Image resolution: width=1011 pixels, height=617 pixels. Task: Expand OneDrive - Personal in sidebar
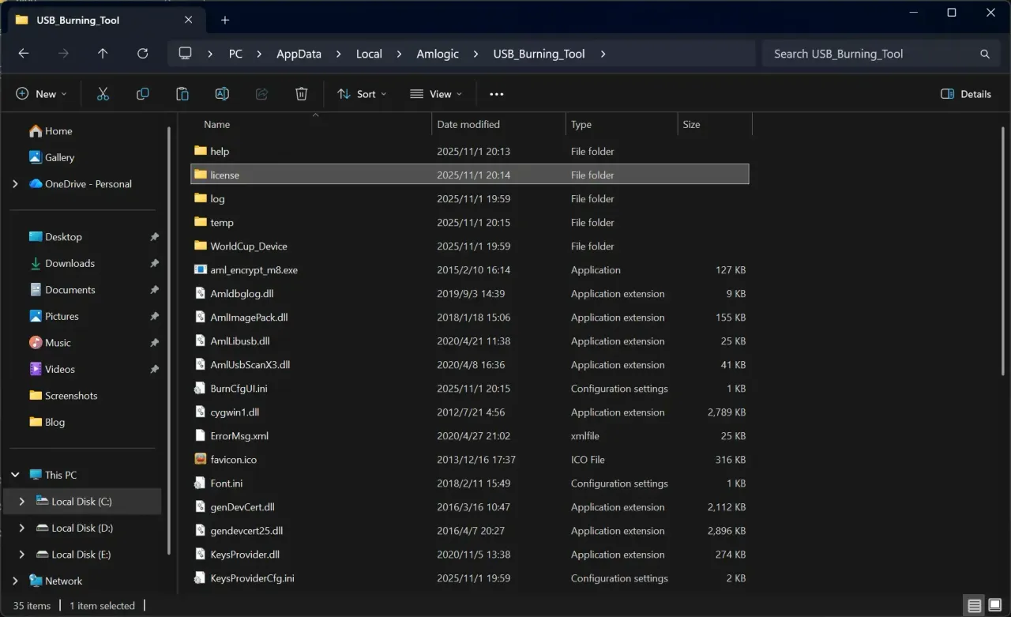coord(15,184)
